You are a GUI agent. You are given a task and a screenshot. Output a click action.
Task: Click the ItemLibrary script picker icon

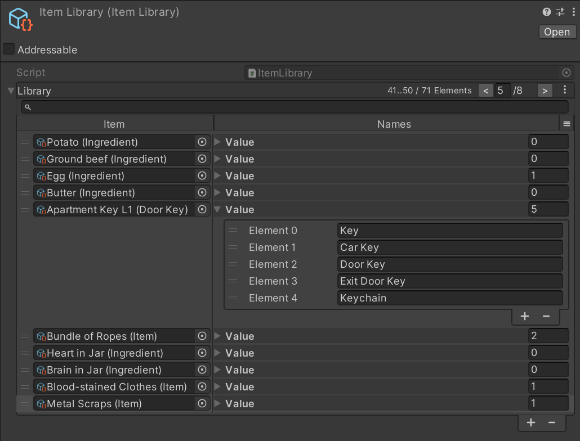[566, 73]
